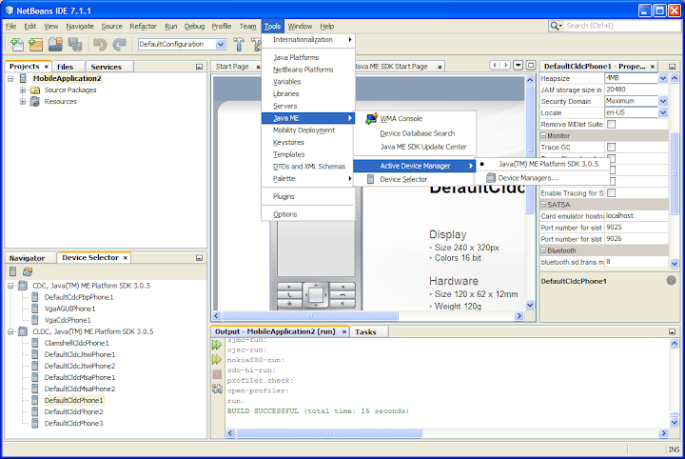Open the Heapsize dropdown
Screen dimensions: 685x459
coord(663,78)
